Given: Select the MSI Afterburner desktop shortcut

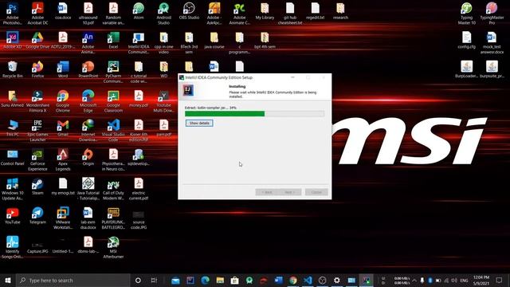Looking at the screenshot, I should [113, 247].
